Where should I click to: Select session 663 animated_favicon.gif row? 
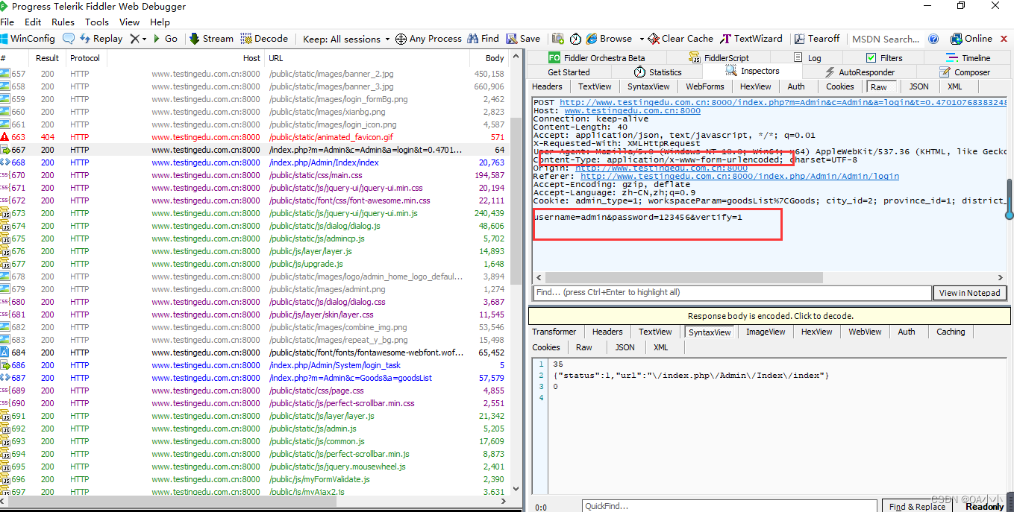click(254, 137)
